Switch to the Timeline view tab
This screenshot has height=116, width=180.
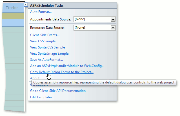12,8
